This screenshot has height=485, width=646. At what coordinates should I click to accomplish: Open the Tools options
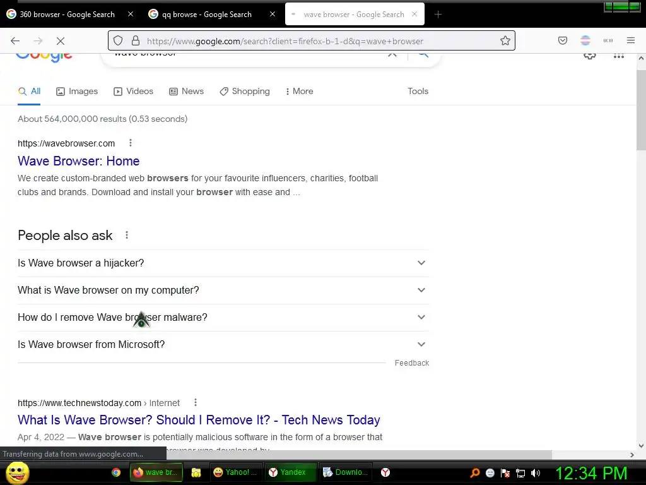point(418,91)
